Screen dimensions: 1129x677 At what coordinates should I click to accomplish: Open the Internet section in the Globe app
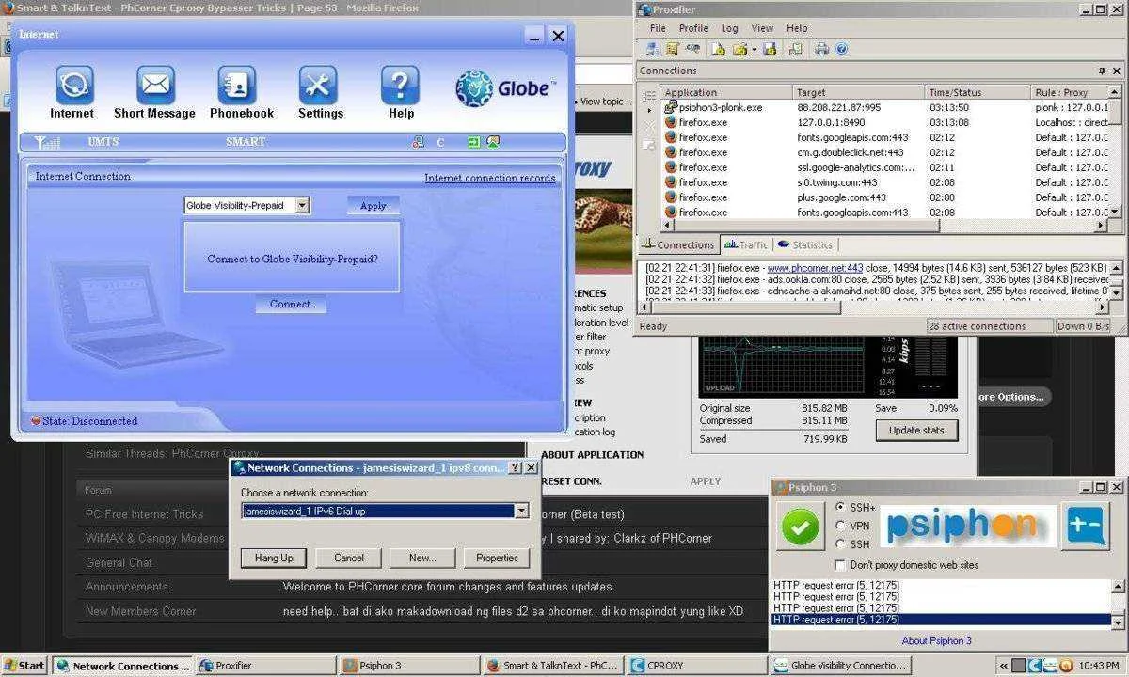[x=72, y=92]
